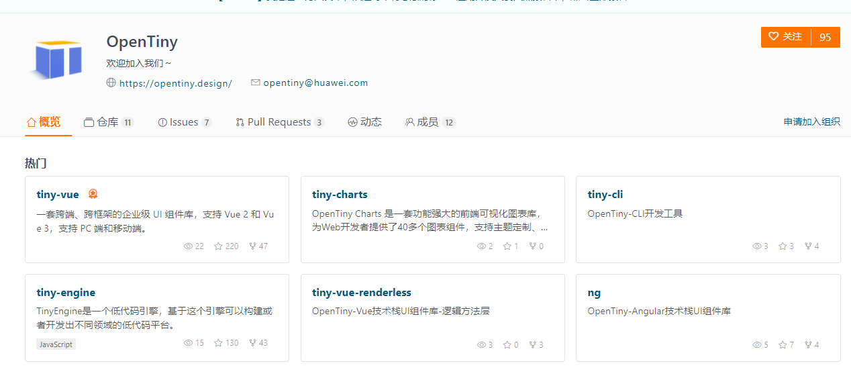Viewport: 851px width, 380px height.
Task: Click 申请加入组织 to request joining
Action: tap(812, 122)
